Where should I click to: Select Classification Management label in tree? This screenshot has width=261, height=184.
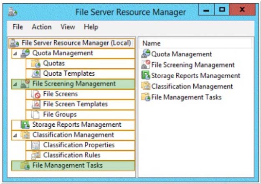click(73, 135)
